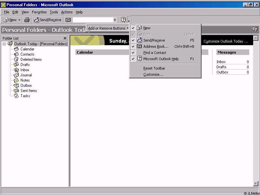Viewport: 260px width, 195px height.
Task: Choose Customize... from the popup menu
Action: [153, 74]
